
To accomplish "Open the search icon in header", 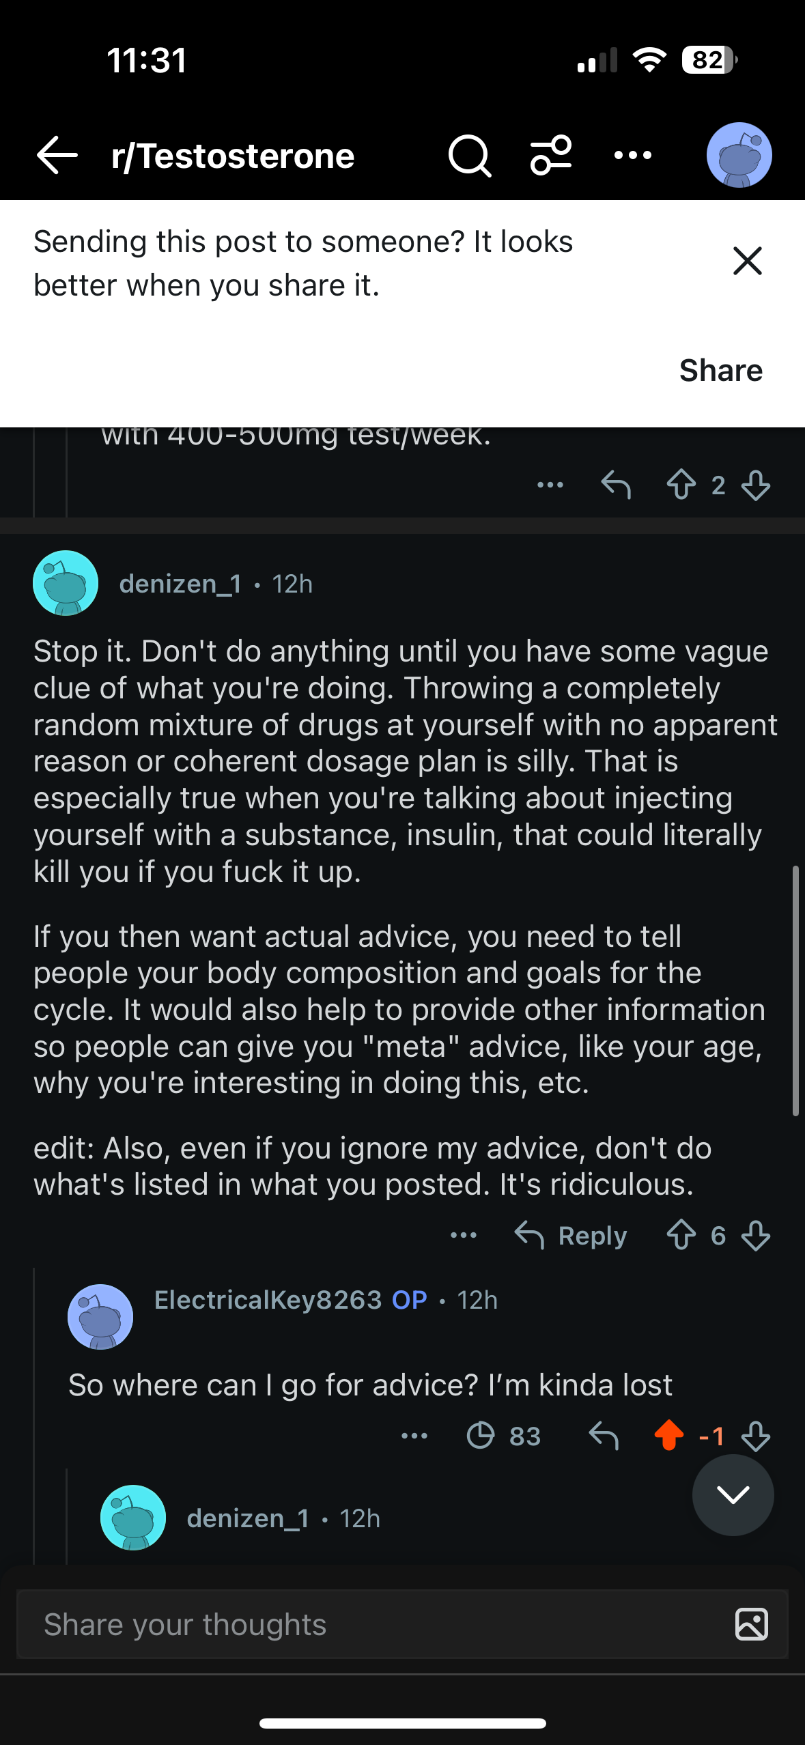I will pos(469,156).
